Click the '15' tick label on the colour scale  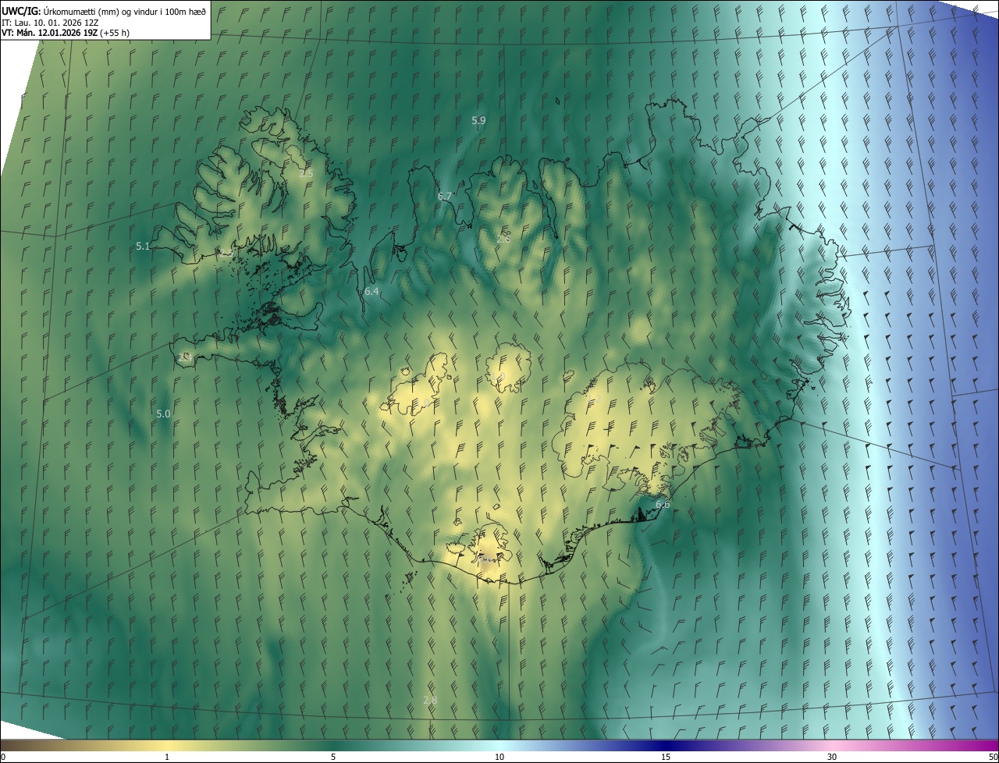(x=666, y=758)
